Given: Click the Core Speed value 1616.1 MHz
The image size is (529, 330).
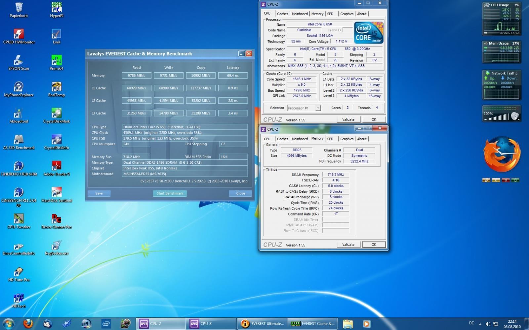Looking at the screenshot, I should (302, 79).
